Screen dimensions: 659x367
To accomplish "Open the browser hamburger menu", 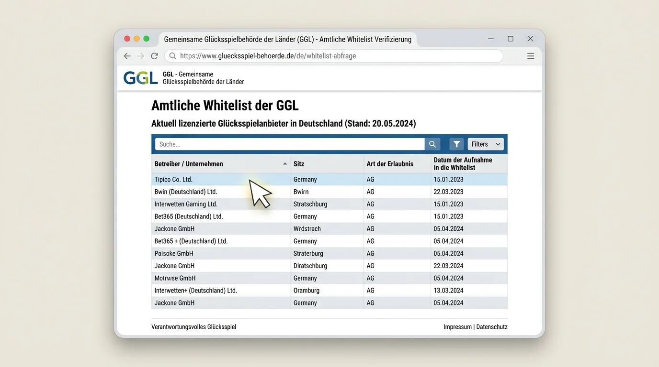I will pos(531,56).
